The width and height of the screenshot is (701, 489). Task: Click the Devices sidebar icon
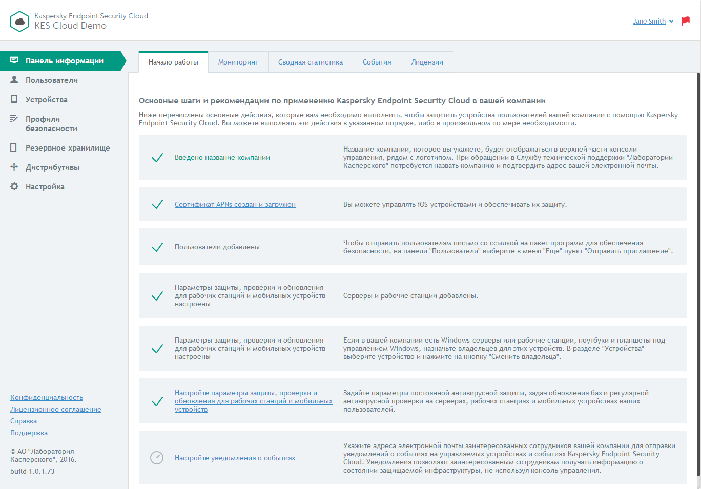pyautogui.click(x=14, y=99)
